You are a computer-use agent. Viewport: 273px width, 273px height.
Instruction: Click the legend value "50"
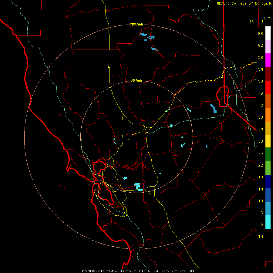coord(261,81)
